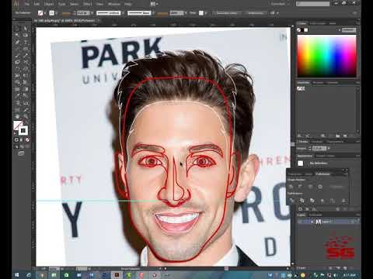Select the Blend tool
373x279 pixels.
point(26,96)
